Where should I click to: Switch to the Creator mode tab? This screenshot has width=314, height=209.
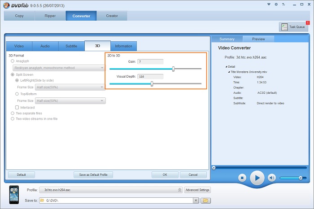[112, 16]
